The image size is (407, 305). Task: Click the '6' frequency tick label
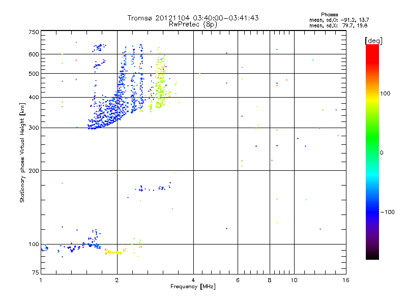coord(238,280)
